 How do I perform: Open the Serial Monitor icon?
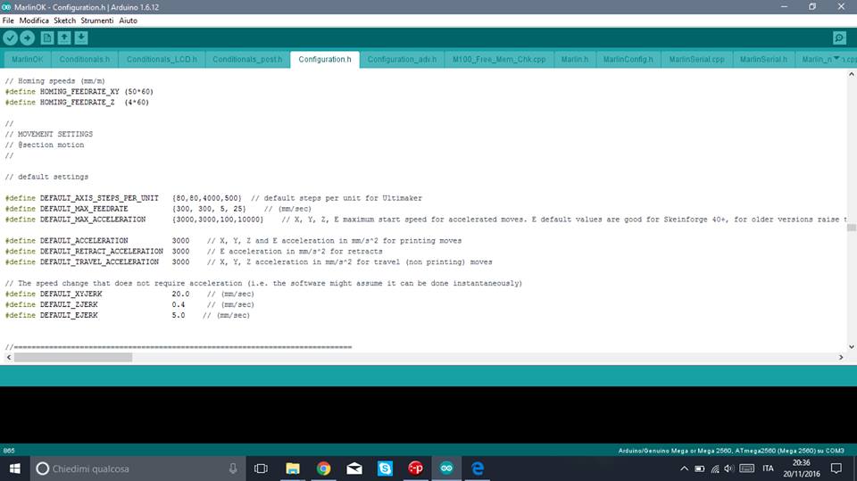pyautogui.click(x=839, y=37)
